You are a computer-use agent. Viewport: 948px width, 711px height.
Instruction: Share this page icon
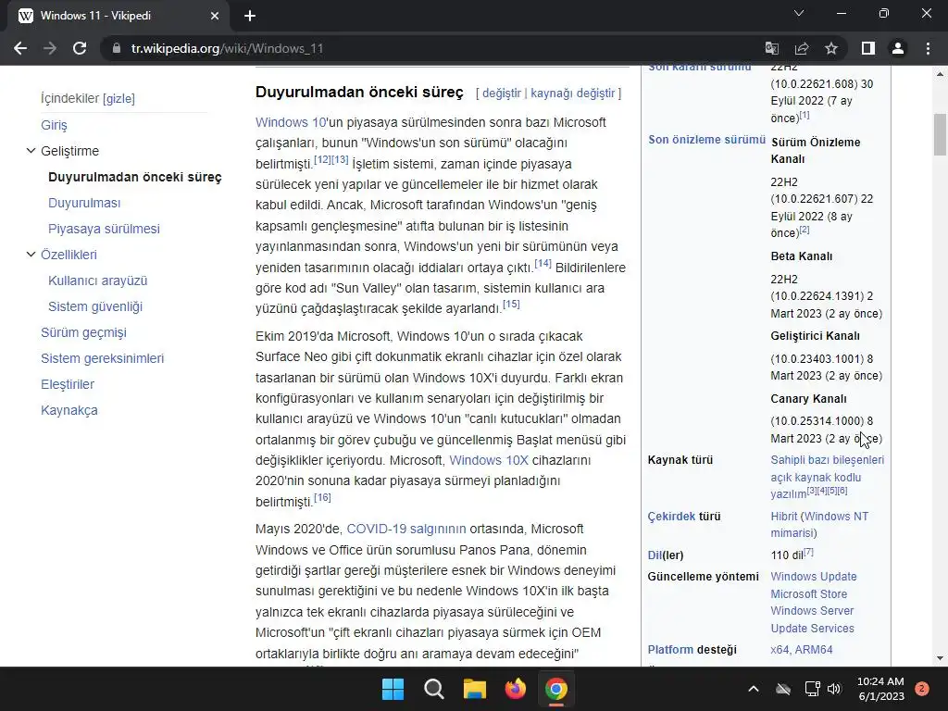(x=802, y=48)
